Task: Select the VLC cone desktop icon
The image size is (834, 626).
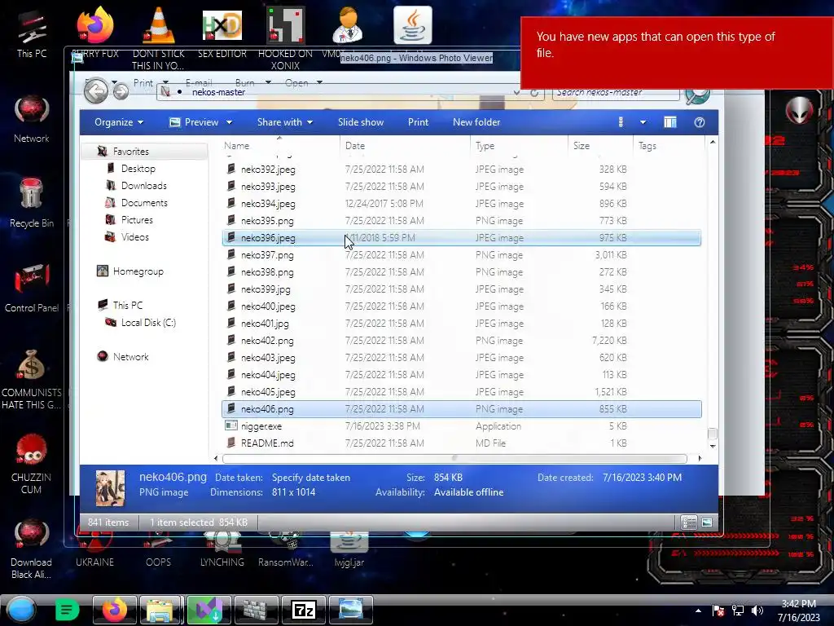Action: pyautogui.click(x=159, y=37)
